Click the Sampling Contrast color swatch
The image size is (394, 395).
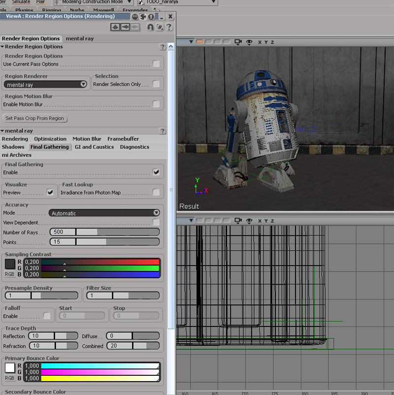pos(10,264)
